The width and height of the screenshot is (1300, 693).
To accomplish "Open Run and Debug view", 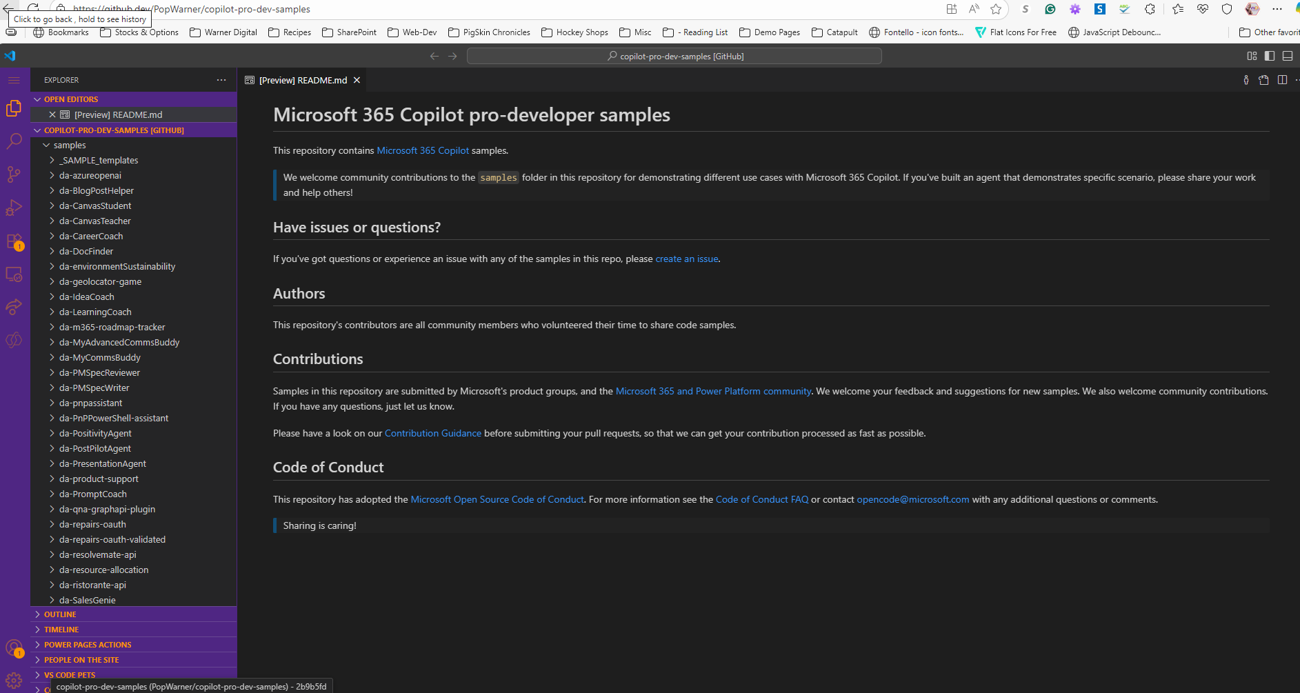I will tap(14, 208).
